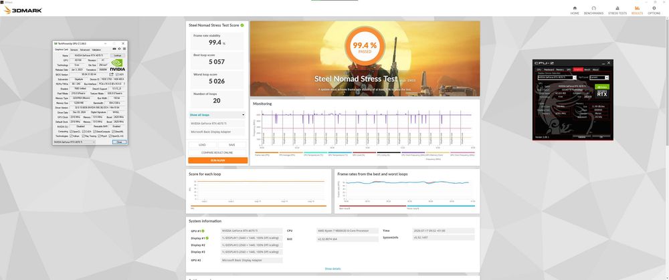669x280 pixels.
Task: Open the Results section in 3DMark
Action: click(637, 10)
